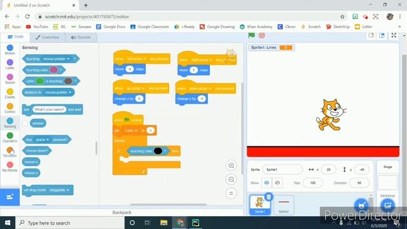The image size is (407, 229).
Task: Open the right arrow key dropdown in script
Action: (x=201, y=60)
